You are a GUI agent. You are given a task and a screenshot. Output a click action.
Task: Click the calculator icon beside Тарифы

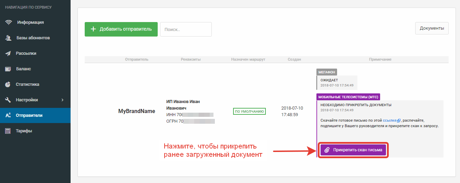tap(8, 131)
